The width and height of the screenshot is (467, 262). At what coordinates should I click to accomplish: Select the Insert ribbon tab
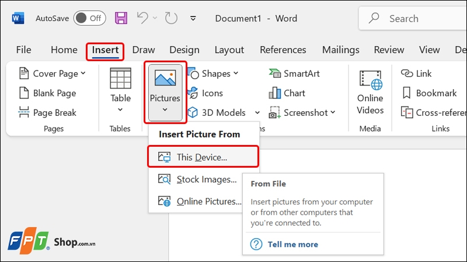pyautogui.click(x=105, y=50)
